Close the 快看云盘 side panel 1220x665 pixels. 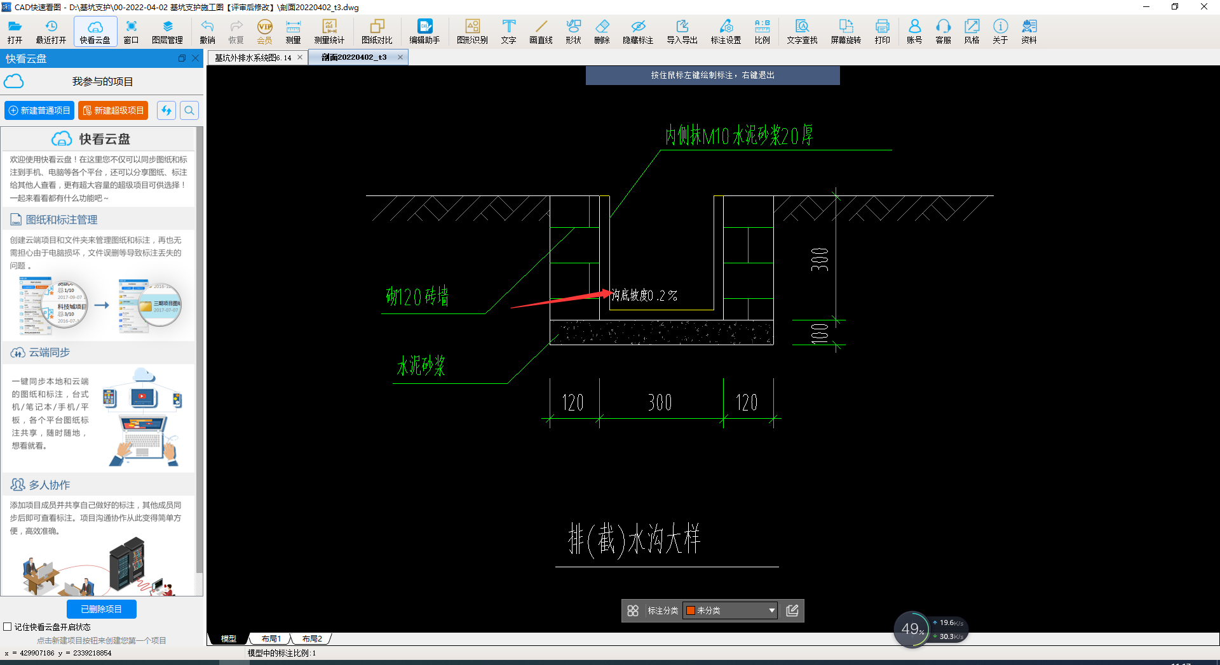[x=196, y=58]
